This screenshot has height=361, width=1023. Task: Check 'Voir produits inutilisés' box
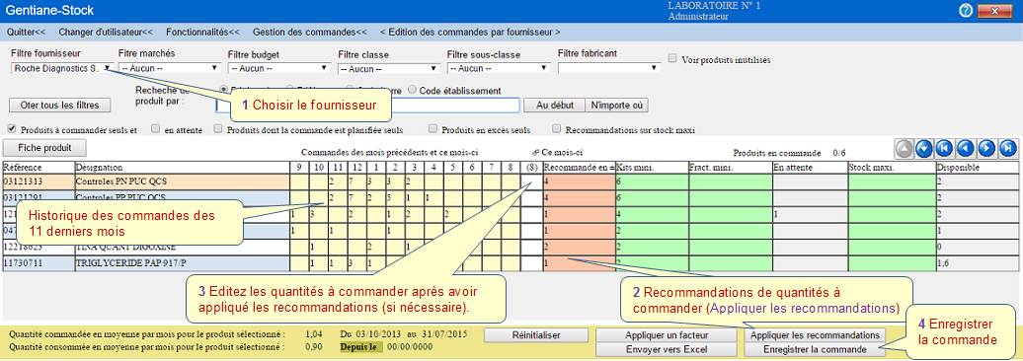click(x=672, y=58)
